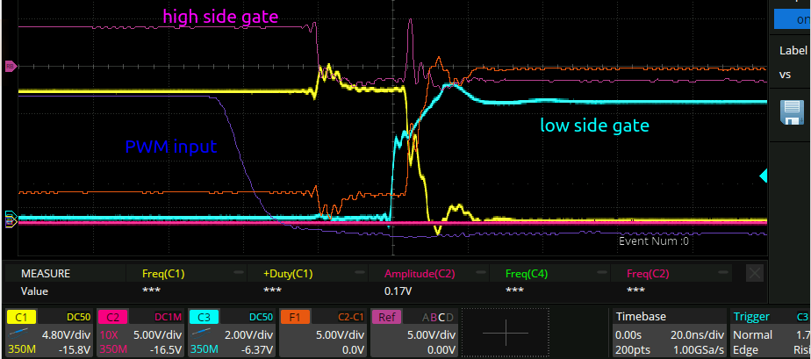Image resolution: width=811 pixels, height=359 pixels.
Task: Open the Trigger settings box
Action: pos(770,333)
